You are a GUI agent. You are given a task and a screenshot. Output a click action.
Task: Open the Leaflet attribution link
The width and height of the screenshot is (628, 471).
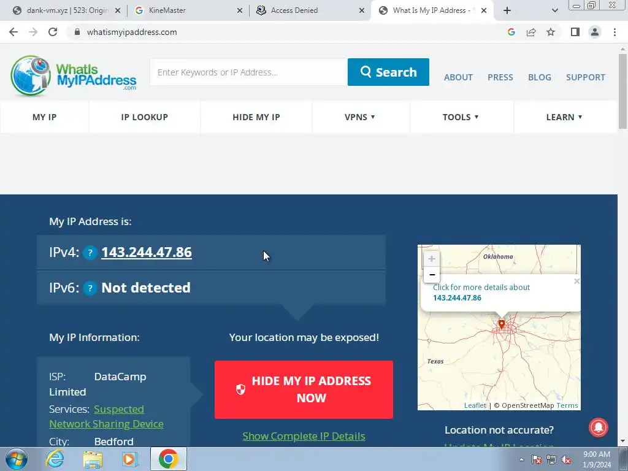tap(475, 405)
